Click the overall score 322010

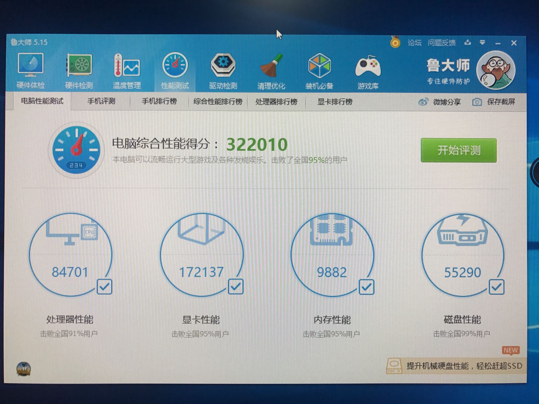257,145
